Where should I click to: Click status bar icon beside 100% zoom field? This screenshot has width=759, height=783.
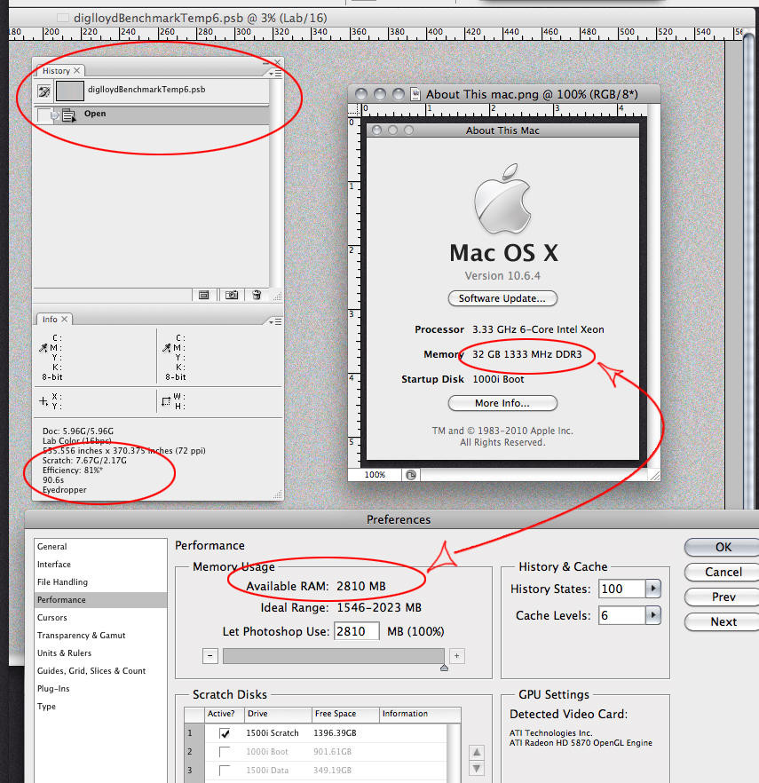coord(411,475)
